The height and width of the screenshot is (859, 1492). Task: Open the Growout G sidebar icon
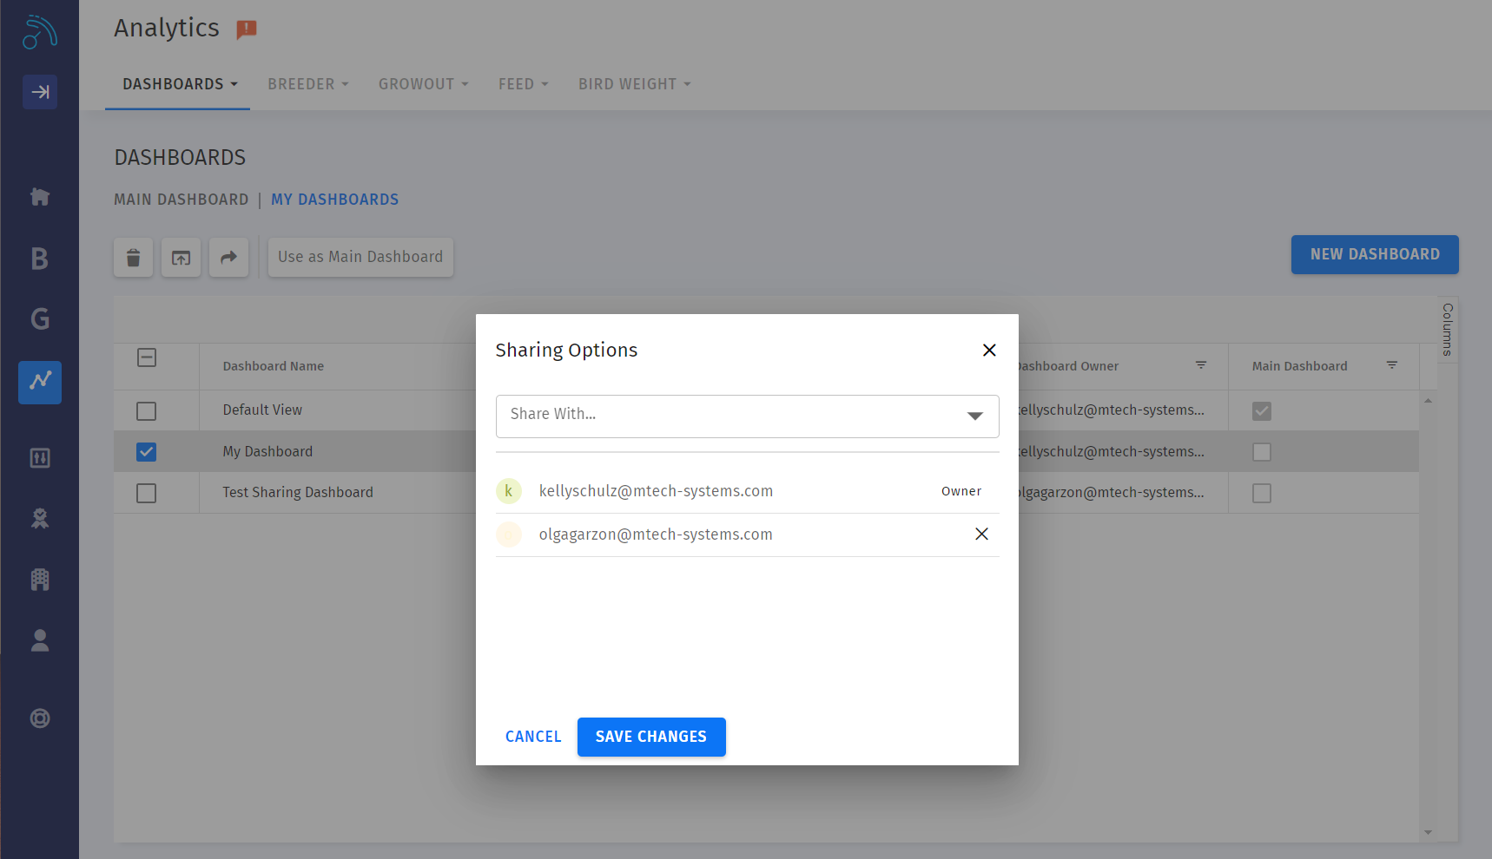(40, 319)
